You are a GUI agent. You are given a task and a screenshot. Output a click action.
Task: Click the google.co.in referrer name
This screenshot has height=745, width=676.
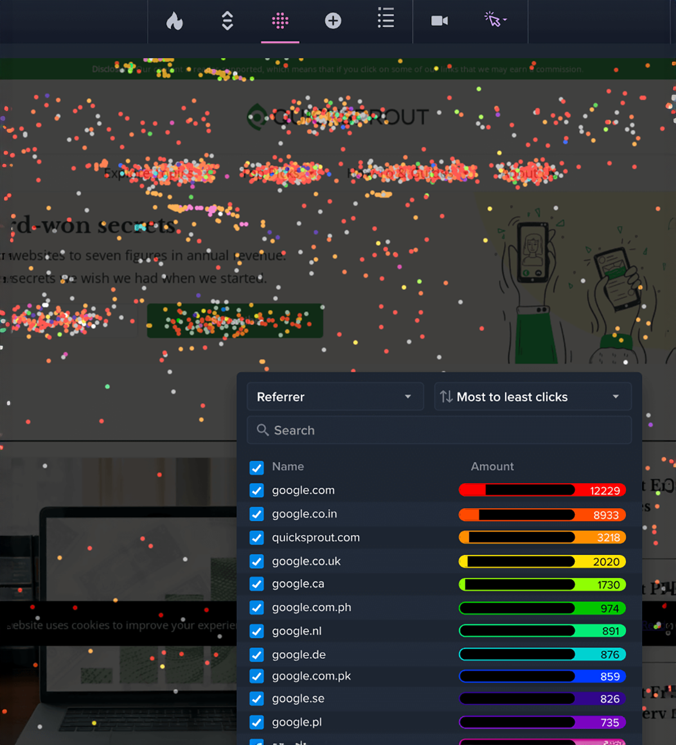click(304, 514)
